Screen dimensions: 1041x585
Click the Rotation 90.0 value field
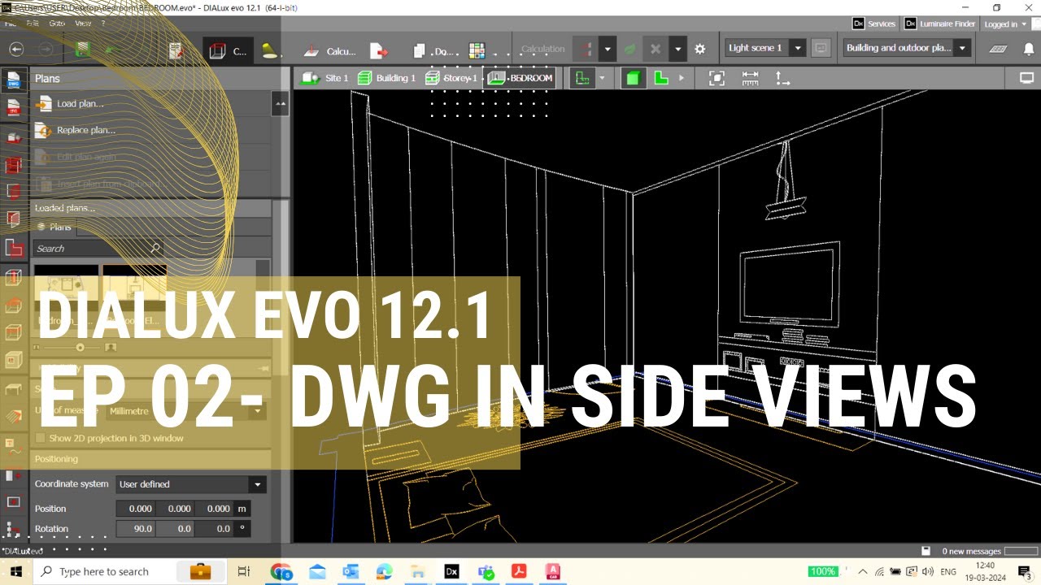[x=135, y=529]
